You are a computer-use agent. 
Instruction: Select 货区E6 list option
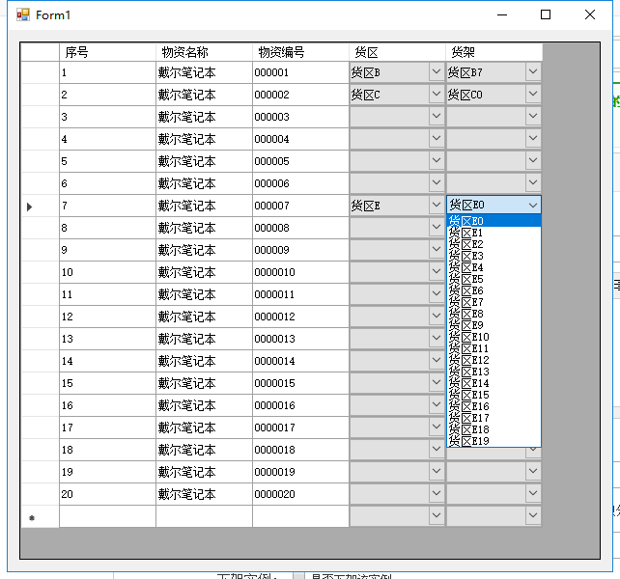(493, 290)
